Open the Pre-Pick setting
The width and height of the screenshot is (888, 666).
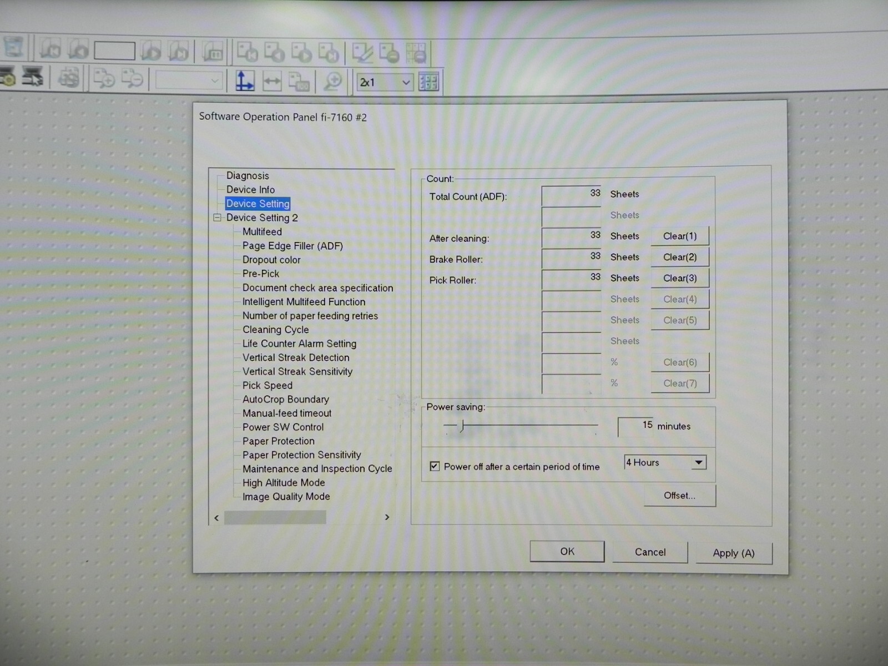click(261, 273)
